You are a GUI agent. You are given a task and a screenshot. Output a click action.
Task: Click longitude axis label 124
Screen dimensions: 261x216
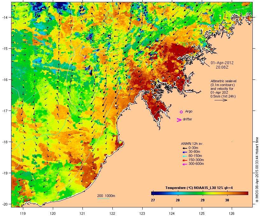point(172,213)
